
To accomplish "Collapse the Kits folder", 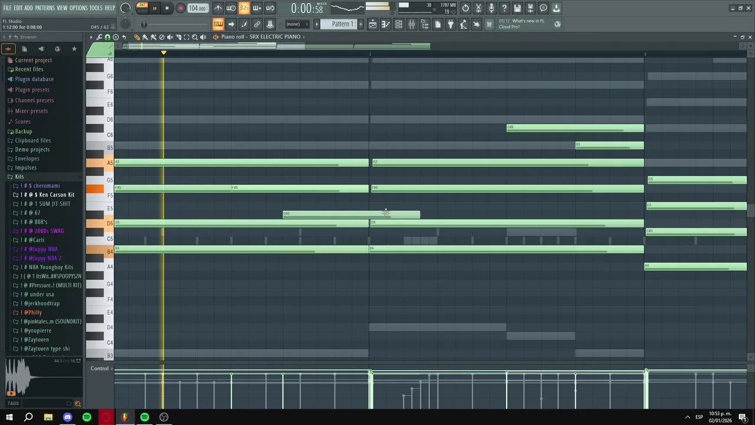I will (19, 177).
